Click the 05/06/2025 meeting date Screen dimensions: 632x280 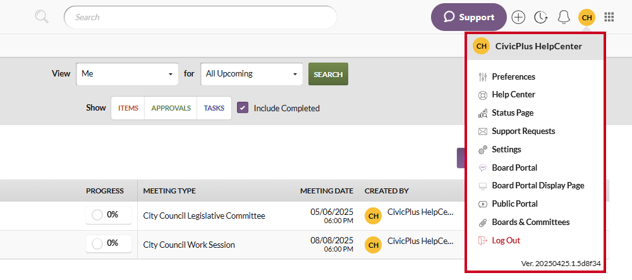click(x=332, y=212)
